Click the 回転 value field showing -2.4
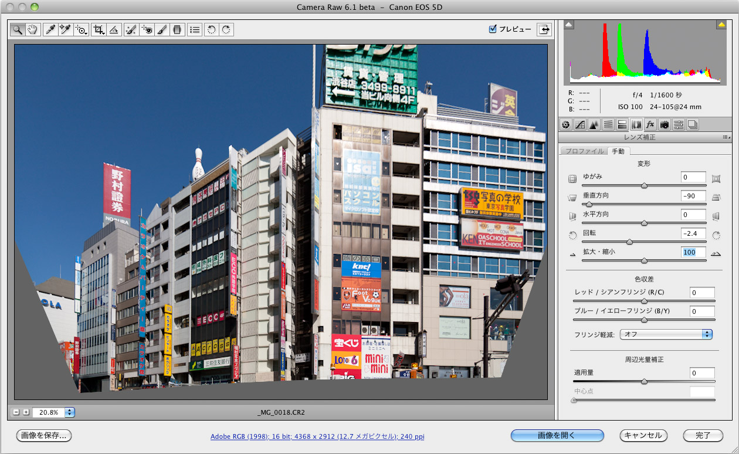 tap(693, 233)
